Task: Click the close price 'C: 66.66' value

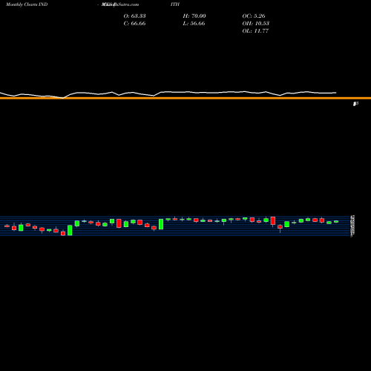Action: (x=134, y=23)
